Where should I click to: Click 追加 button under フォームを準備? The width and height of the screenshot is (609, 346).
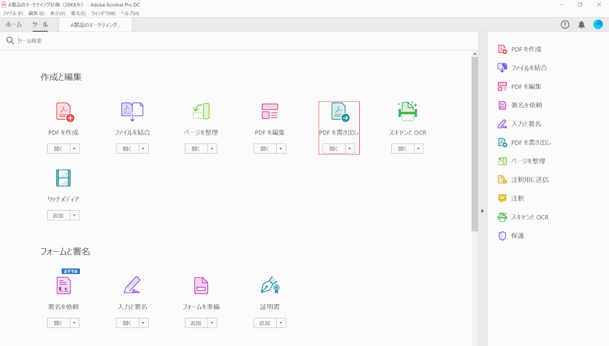[196, 323]
